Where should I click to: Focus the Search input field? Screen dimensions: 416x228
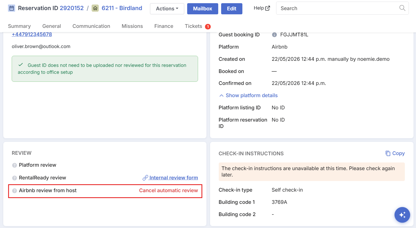click(x=337, y=8)
